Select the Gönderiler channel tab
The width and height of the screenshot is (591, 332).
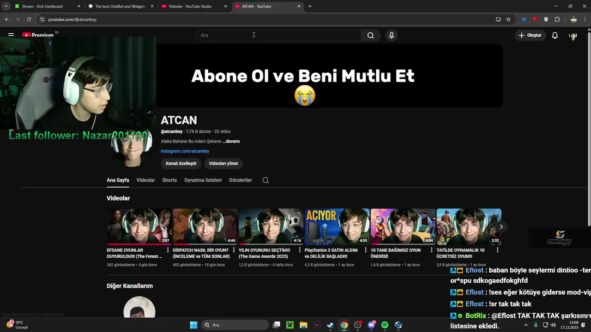click(241, 180)
